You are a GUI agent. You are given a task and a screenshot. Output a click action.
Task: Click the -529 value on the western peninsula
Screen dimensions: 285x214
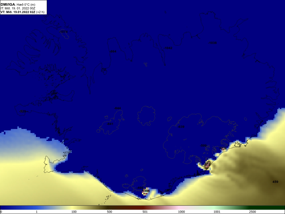(x=23, y=111)
